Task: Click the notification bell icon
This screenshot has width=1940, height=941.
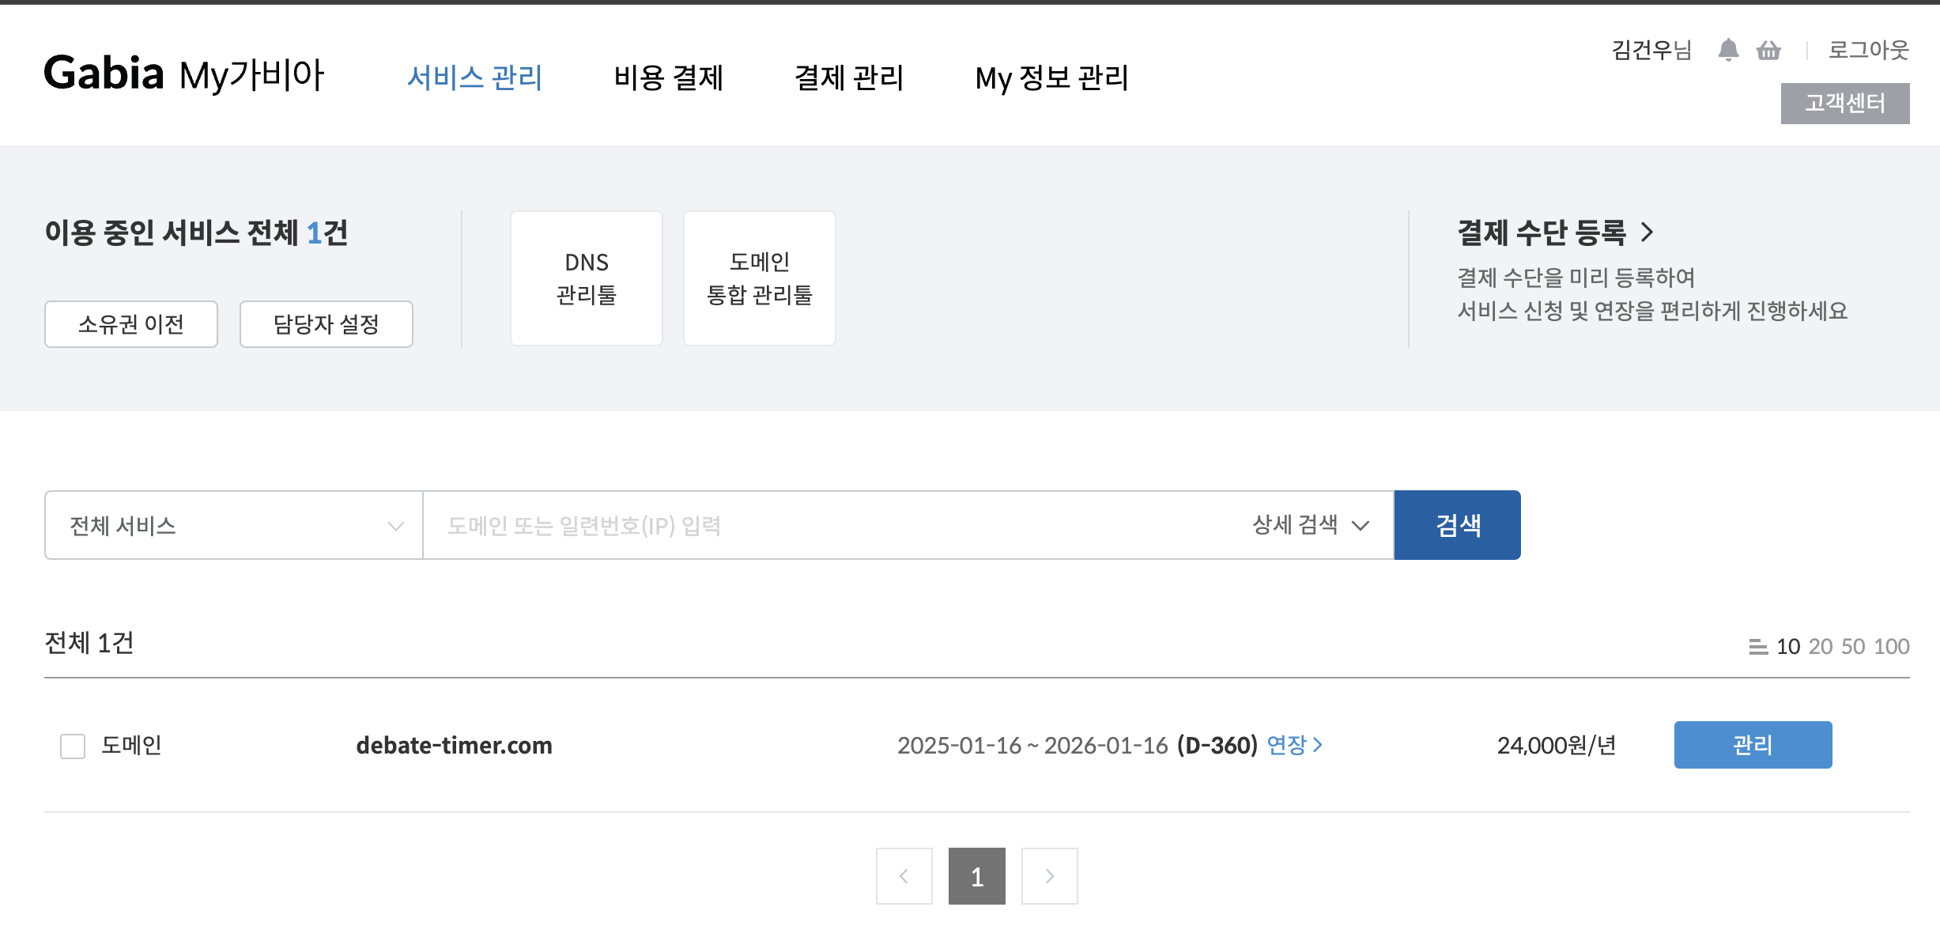Action: click(1728, 50)
